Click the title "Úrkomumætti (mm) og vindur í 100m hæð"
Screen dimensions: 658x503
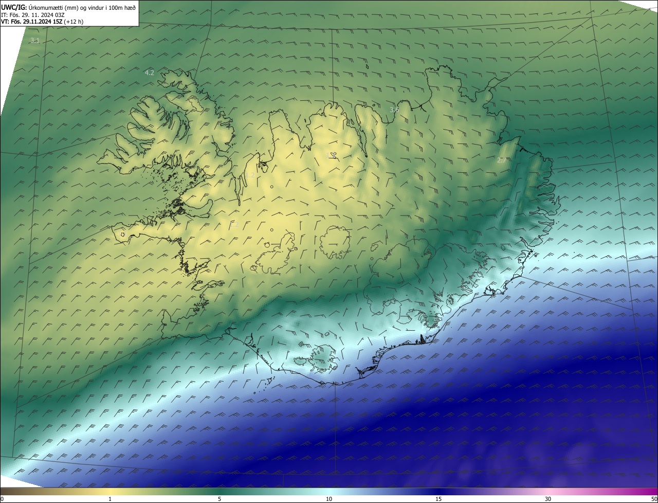pos(82,7)
